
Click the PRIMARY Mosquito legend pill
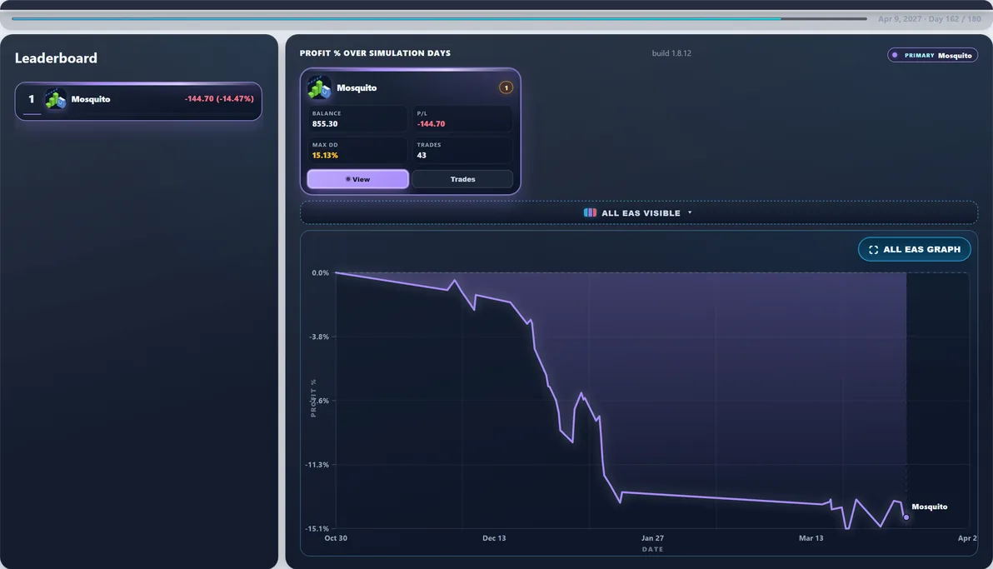pyautogui.click(x=932, y=55)
